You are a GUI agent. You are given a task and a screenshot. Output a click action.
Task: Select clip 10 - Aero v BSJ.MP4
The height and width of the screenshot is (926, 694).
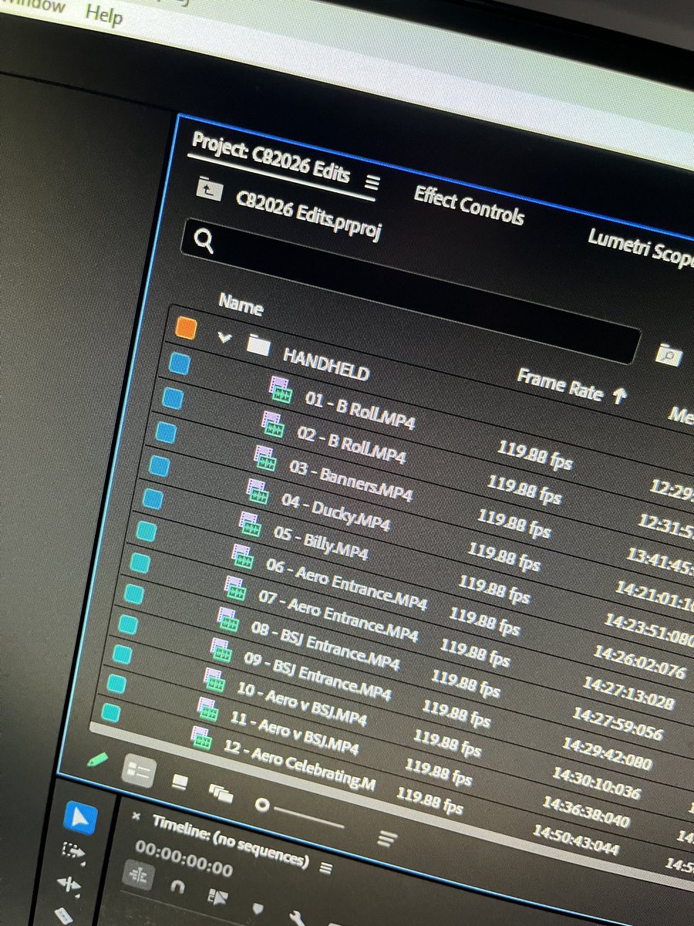(x=302, y=703)
